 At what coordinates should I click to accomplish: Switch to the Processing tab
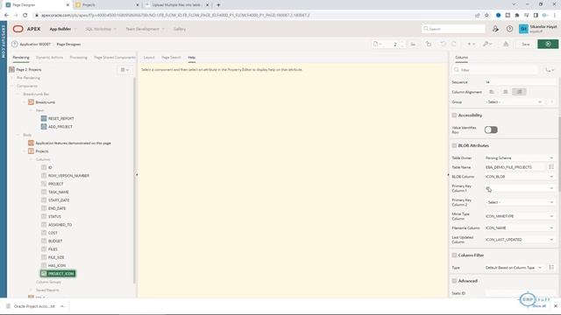click(x=78, y=58)
